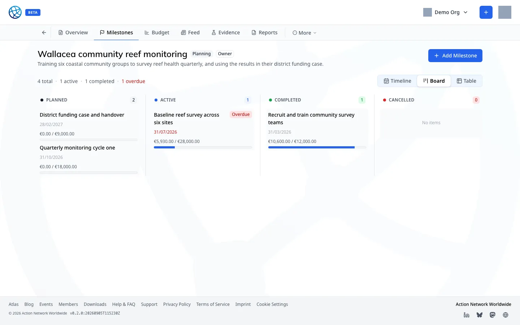This screenshot has width=520, height=325.
Task: Click the website globe icon in the footer
Action: (506, 315)
